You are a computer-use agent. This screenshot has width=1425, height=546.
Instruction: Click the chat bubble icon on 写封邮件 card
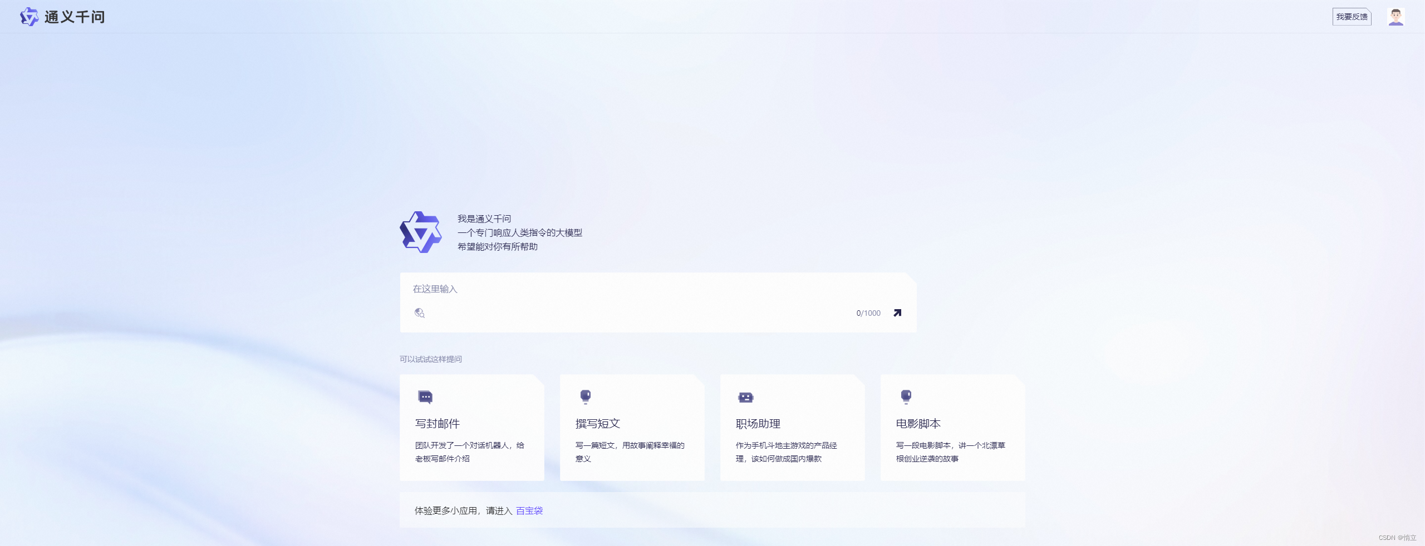pyautogui.click(x=425, y=397)
